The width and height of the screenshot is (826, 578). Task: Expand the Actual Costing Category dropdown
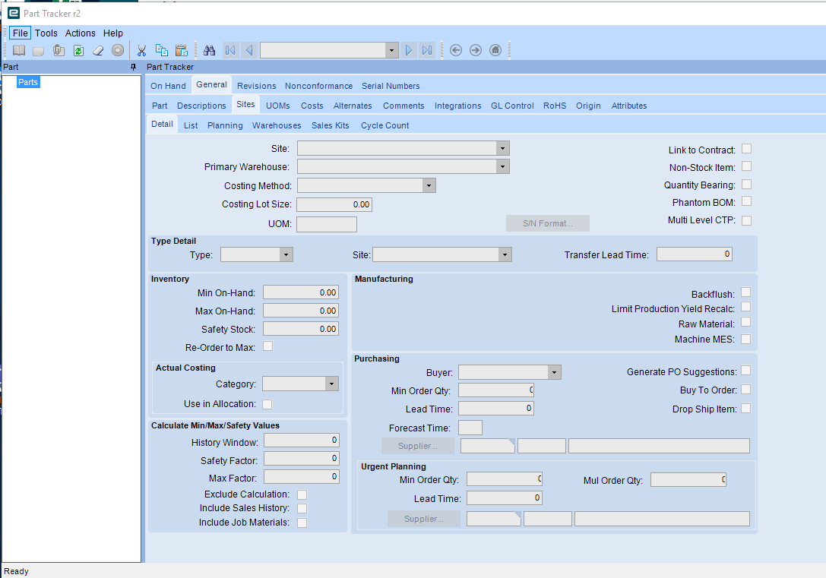point(331,384)
